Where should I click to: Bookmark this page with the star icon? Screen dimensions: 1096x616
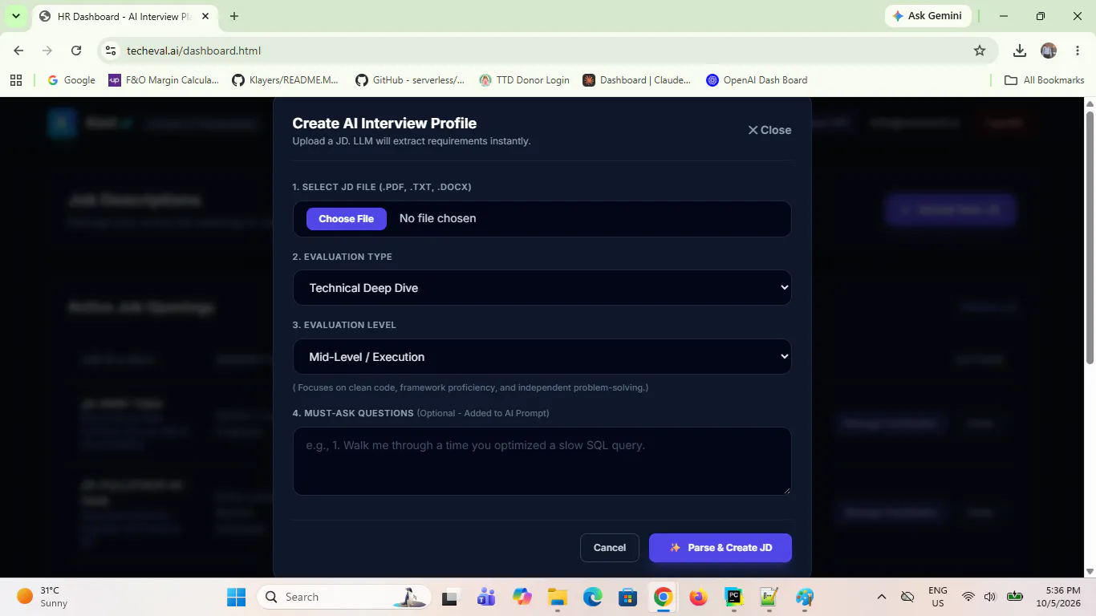[x=980, y=51]
